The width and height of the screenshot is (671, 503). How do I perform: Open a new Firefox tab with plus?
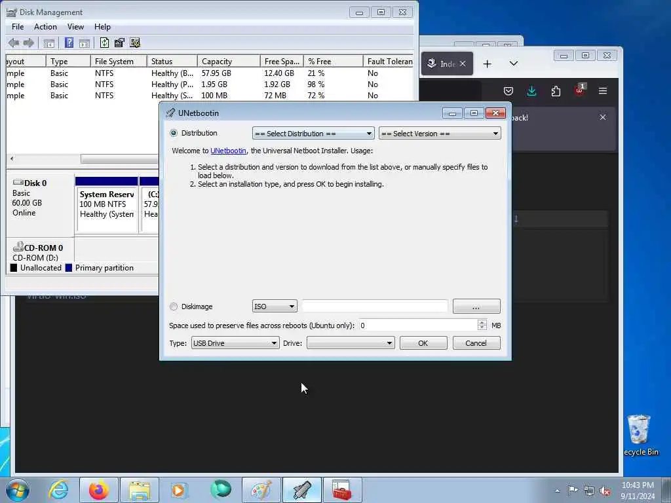click(x=487, y=64)
